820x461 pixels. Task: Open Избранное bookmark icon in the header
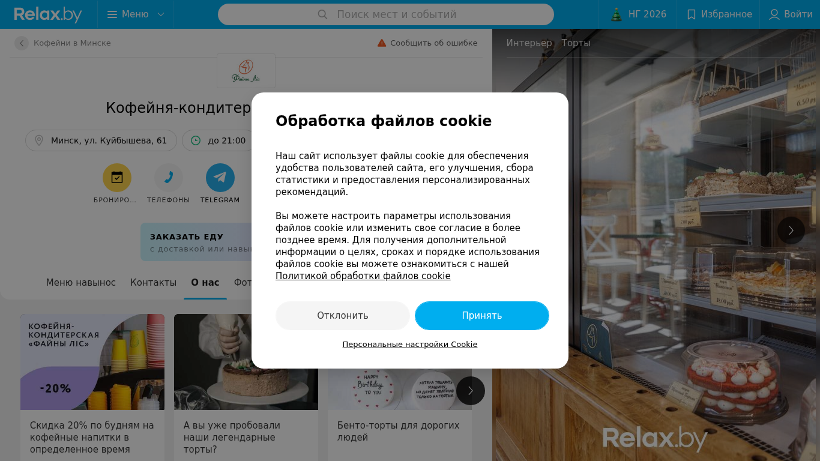point(692,14)
